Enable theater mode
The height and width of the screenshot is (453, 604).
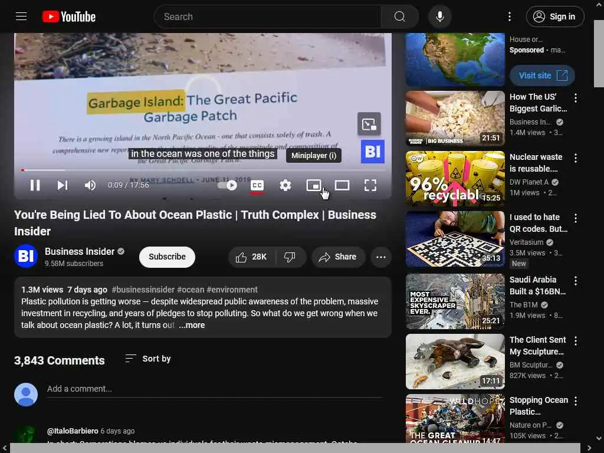tap(342, 185)
